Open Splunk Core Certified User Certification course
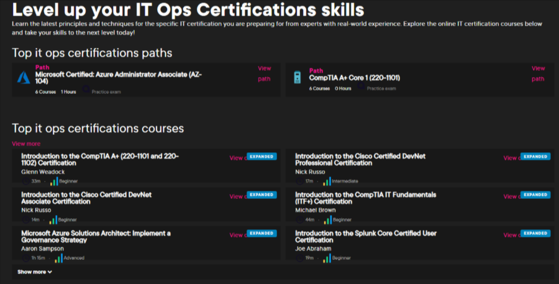This screenshot has height=284, width=559. coord(366,237)
